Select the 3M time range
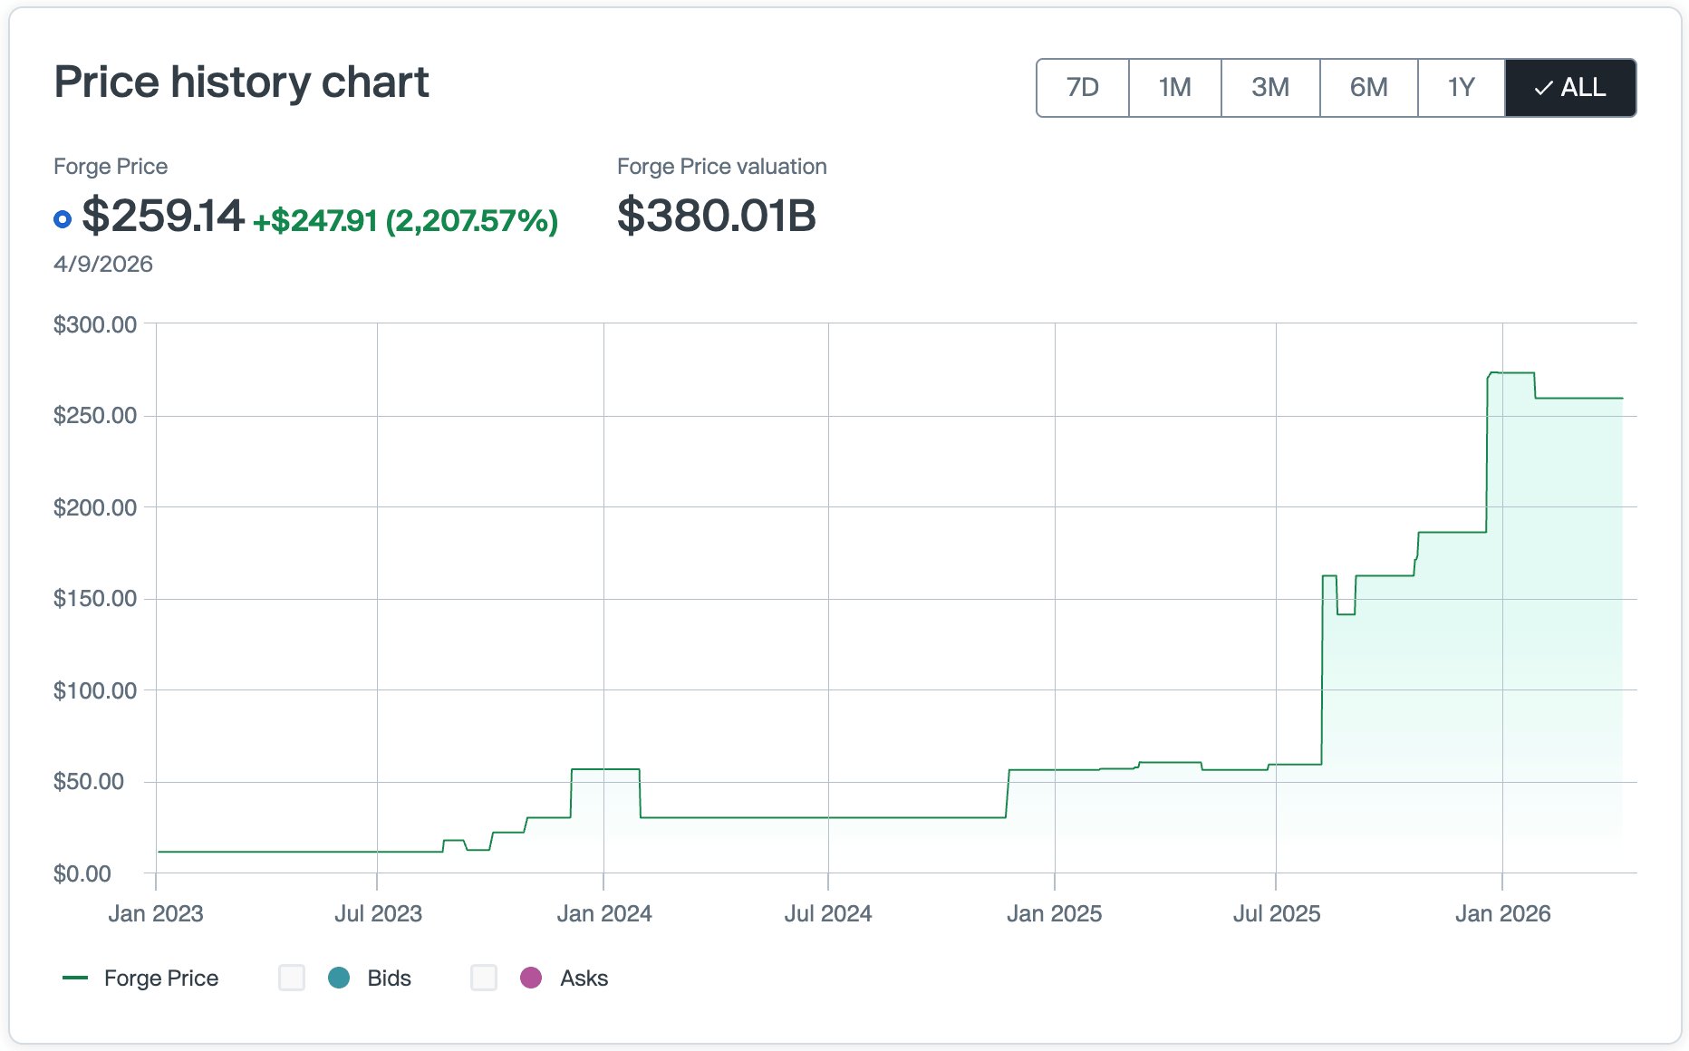Viewport: 1689px width, 1051px height. coord(1270,87)
